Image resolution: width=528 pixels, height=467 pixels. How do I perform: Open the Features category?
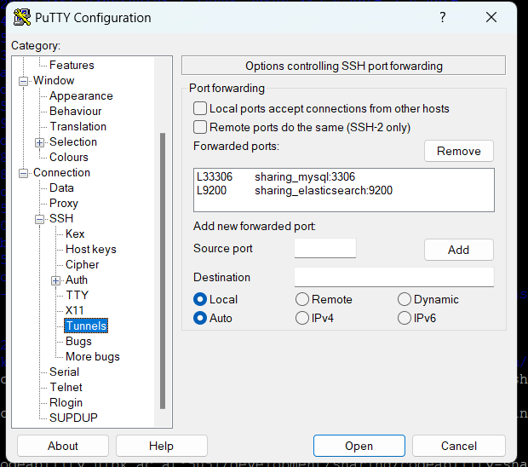(x=72, y=65)
